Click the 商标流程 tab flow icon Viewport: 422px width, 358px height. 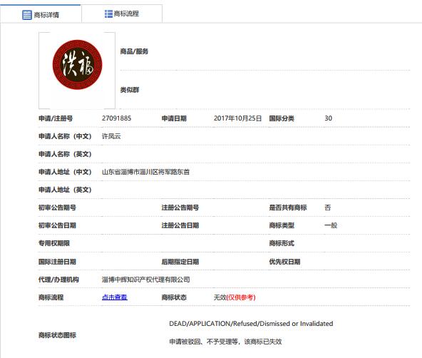(x=108, y=14)
